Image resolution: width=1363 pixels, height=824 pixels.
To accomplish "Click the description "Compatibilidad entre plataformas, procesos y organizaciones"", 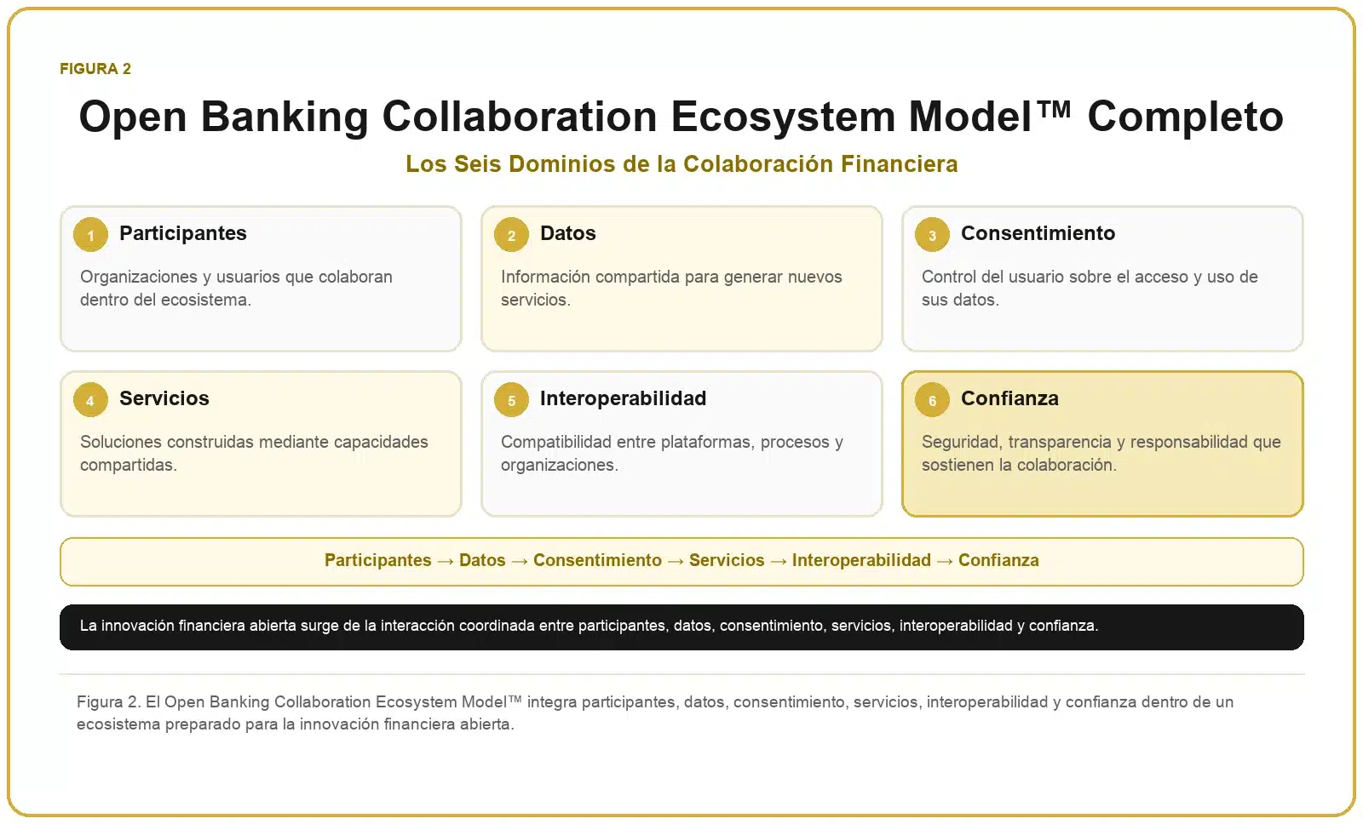I will click(672, 453).
